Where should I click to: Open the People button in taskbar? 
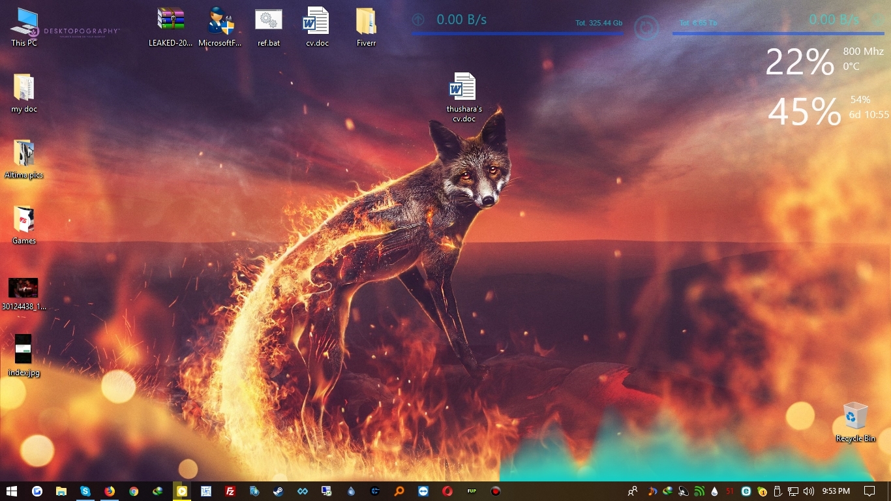[x=632, y=491]
